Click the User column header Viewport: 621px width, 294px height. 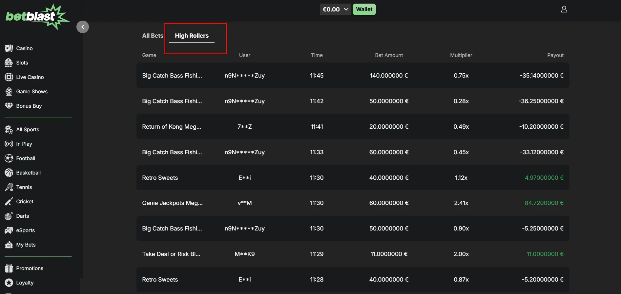point(245,55)
